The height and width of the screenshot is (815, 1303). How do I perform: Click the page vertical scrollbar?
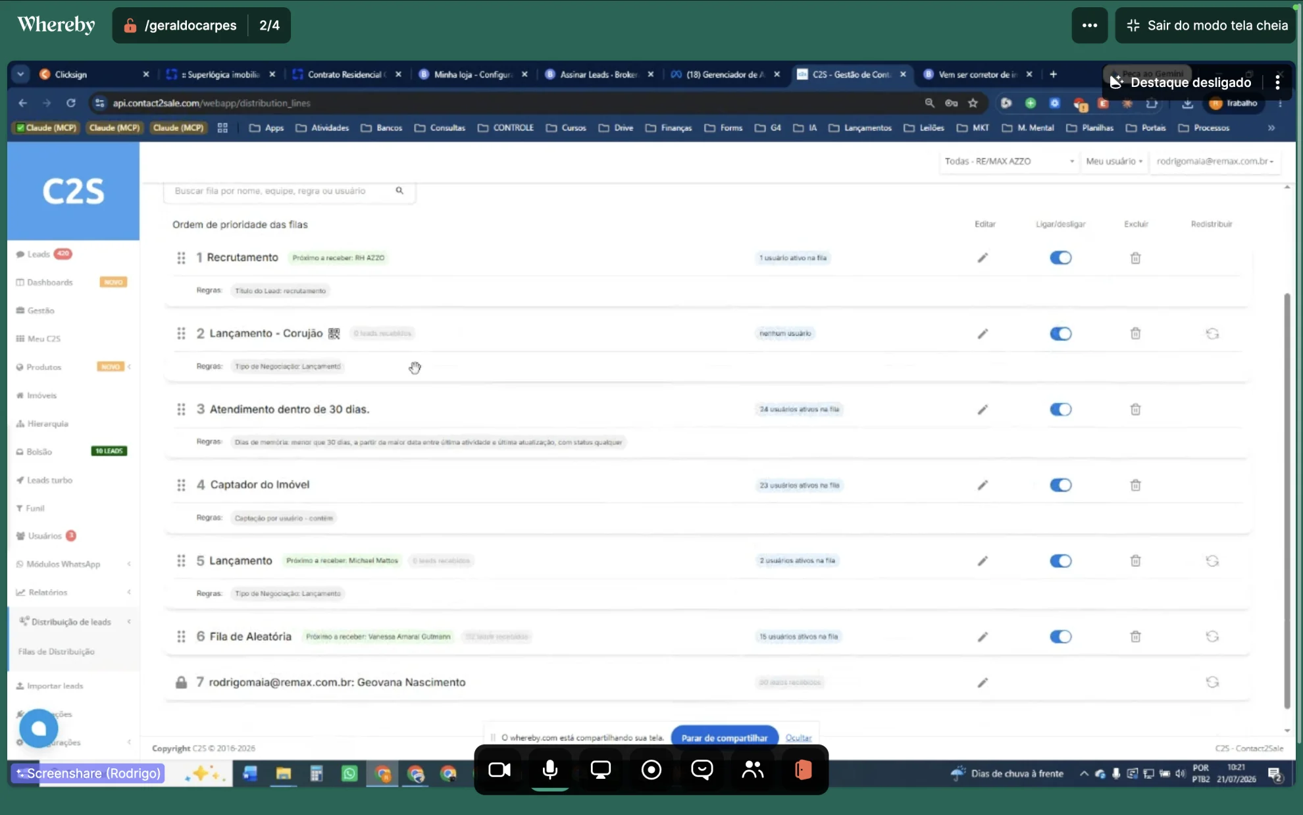[1287, 500]
